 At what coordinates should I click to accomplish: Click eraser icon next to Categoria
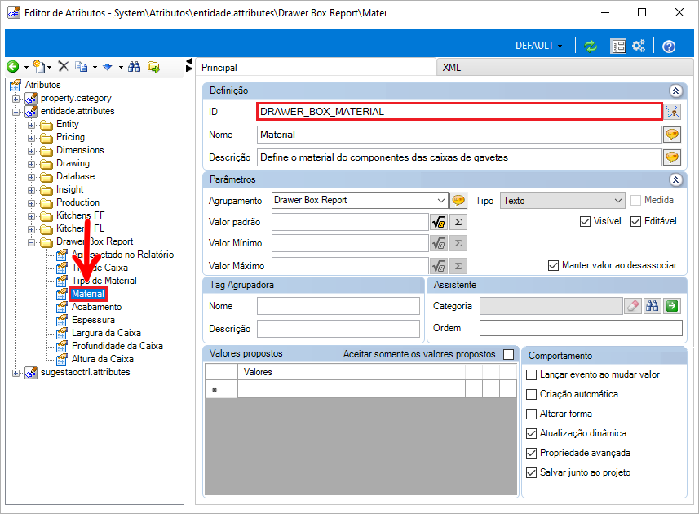(x=633, y=306)
